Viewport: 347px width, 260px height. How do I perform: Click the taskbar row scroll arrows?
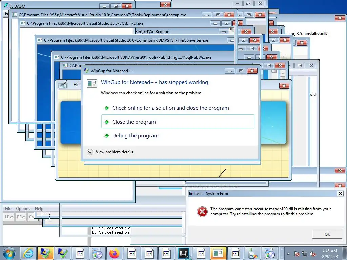tap(282, 253)
